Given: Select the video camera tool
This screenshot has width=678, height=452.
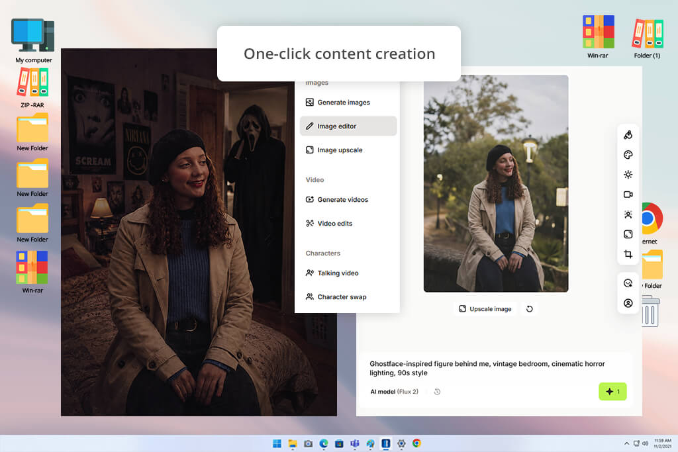Looking at the screenshot, I should click(x=628, y=195).
